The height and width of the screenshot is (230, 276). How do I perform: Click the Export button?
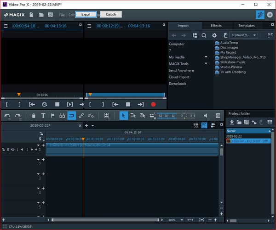86,15
